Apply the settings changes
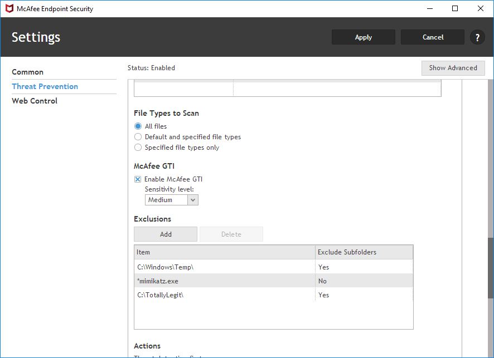The image size is (494, 358). coord(364,37)
